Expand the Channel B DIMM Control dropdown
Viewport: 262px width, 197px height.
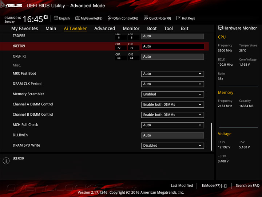tap(172, 115)
